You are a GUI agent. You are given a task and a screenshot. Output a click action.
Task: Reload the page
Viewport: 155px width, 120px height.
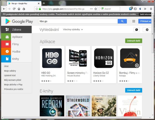click(14, 9)
